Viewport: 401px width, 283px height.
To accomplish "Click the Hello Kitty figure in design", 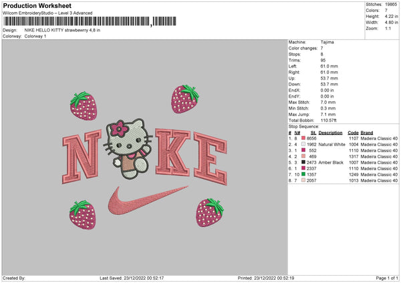I will (128, 149).
